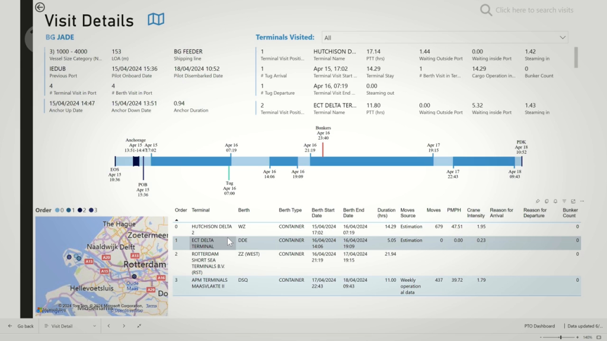Click the Data updated status text
607x341 pixels.
585,326
